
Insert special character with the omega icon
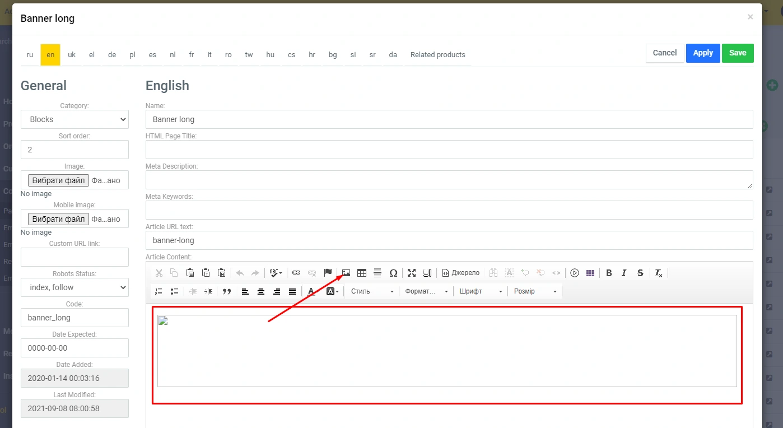tap(393, 273)
